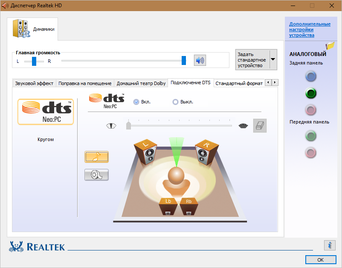Click the right tab scroll arrow
The image size is (342, 268).
coord(274,83)
